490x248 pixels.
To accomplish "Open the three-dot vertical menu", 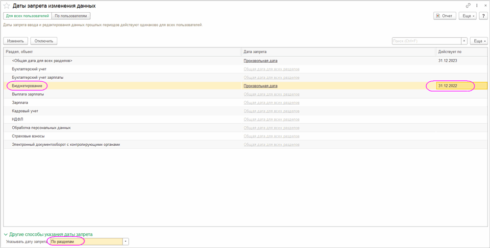I will 477,6.
